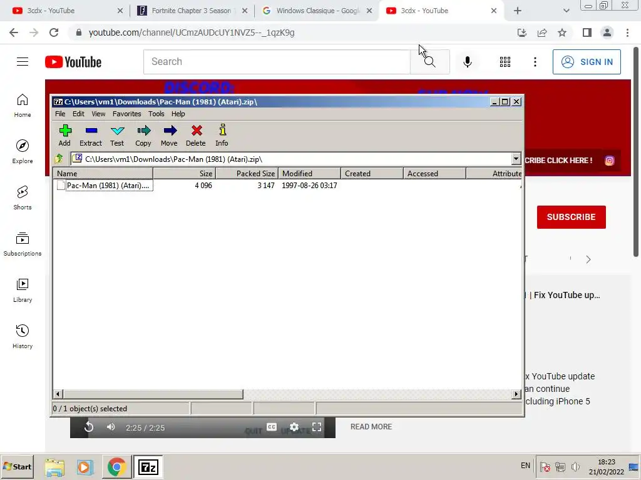Click the Info toolbar icon in 7-Zip
Image resolution: width=641 pixels, height=480 pixels.
click(222, 135)
